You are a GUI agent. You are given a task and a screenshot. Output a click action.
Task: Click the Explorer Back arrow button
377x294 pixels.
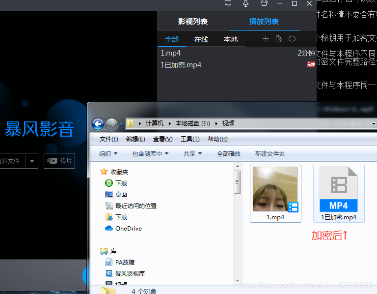[x=98, y=124]
